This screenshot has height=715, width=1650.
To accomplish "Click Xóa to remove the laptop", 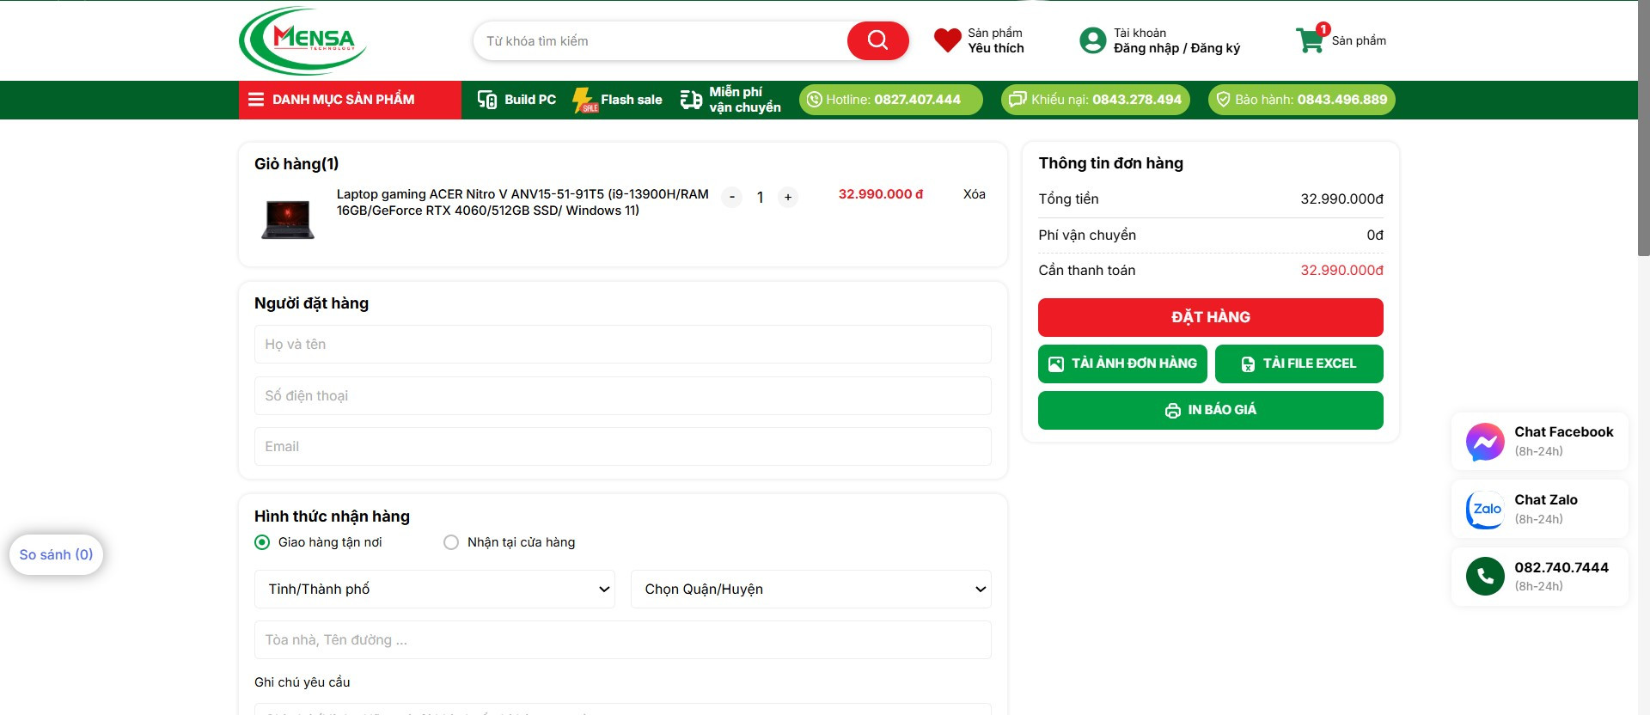I will click(975, 194).
